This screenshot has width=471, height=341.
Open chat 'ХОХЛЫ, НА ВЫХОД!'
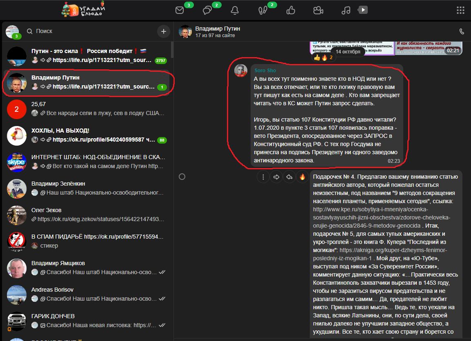[x=87, y=135]
